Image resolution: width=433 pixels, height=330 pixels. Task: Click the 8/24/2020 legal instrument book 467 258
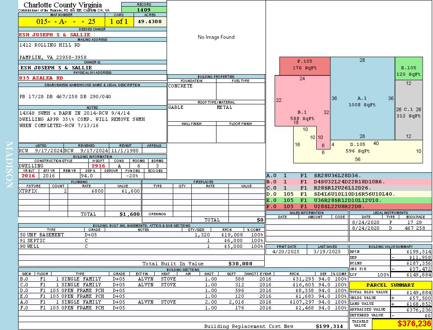click(x=391, y=228)
